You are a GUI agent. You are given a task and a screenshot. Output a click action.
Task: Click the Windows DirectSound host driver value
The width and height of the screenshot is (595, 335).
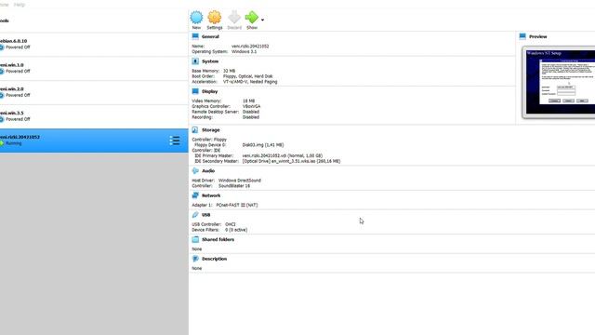click(x=240, y=181)
